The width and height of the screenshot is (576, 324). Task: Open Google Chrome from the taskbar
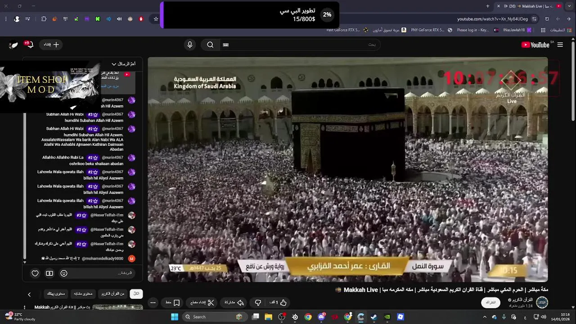(308, 317)
